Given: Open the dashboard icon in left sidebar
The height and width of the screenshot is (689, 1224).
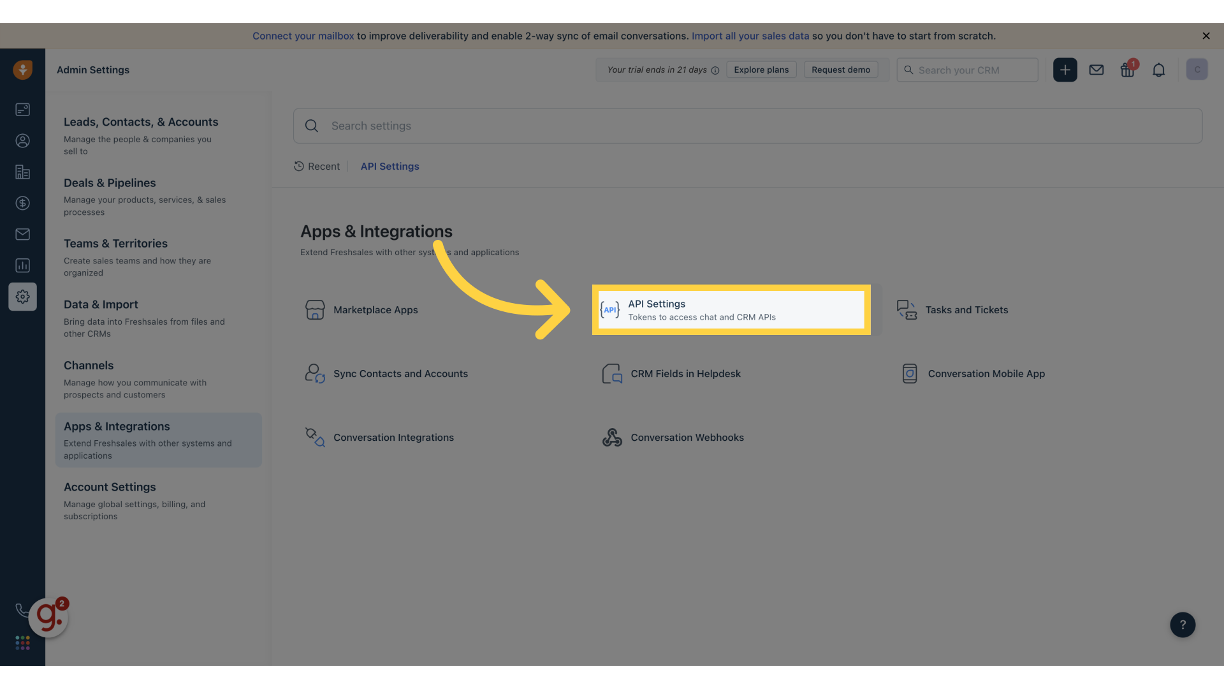Looking at the screenshot, I should [x=22, y=110].
